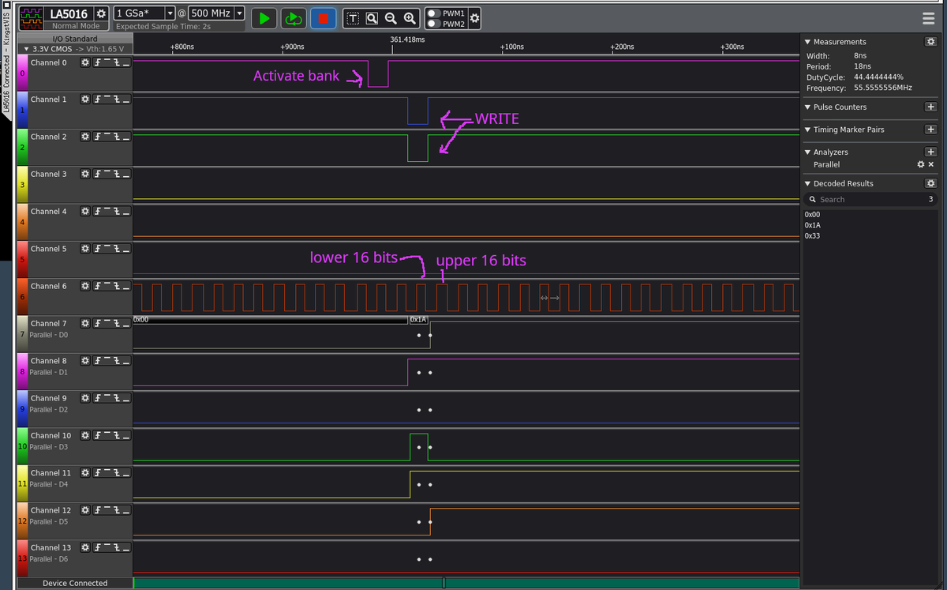
Task: Select decoded result 0x1A
Action: click(x=812, y=224)
